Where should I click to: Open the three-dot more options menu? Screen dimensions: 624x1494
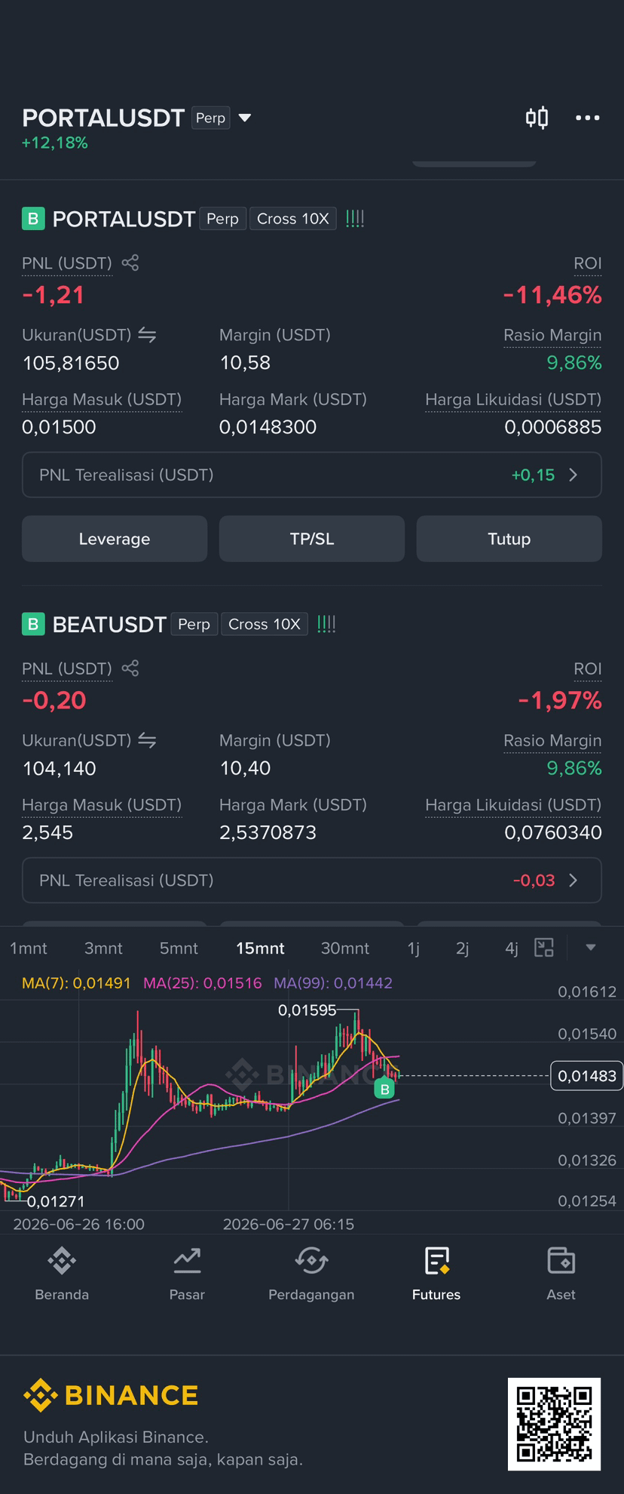click(x=587, y=118)
